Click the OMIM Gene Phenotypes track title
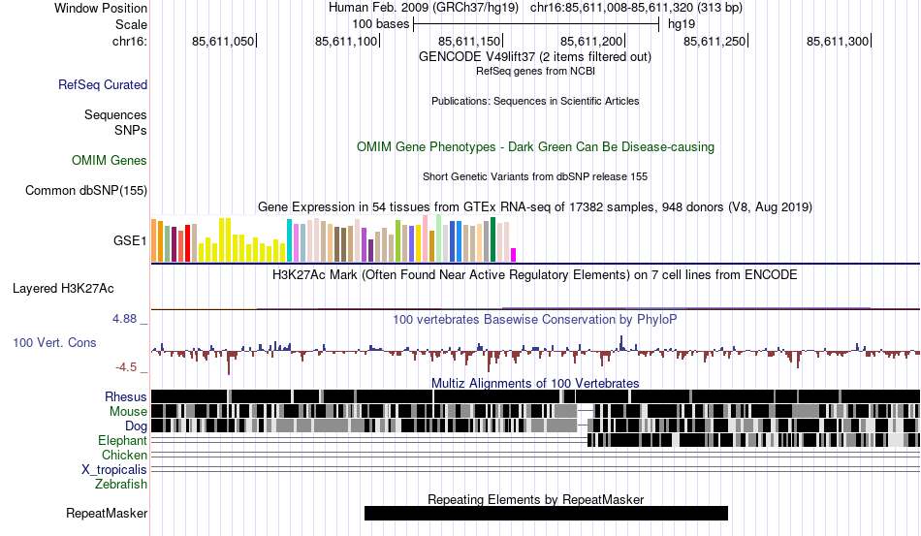Viewport: 921px width, 536px height. [x=535, y=146]
